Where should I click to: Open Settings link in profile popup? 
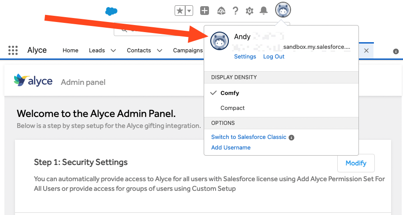point(245,56)
